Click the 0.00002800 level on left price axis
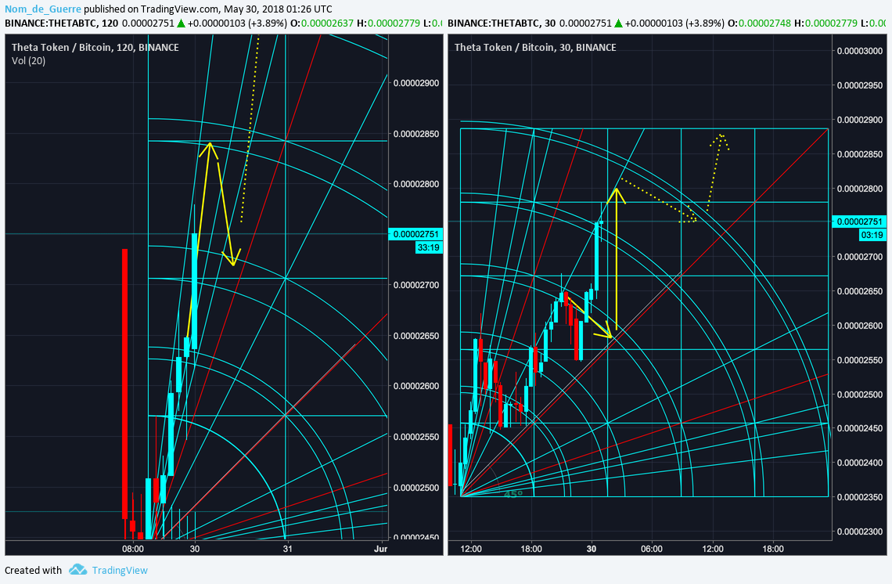 coord(416,185)
